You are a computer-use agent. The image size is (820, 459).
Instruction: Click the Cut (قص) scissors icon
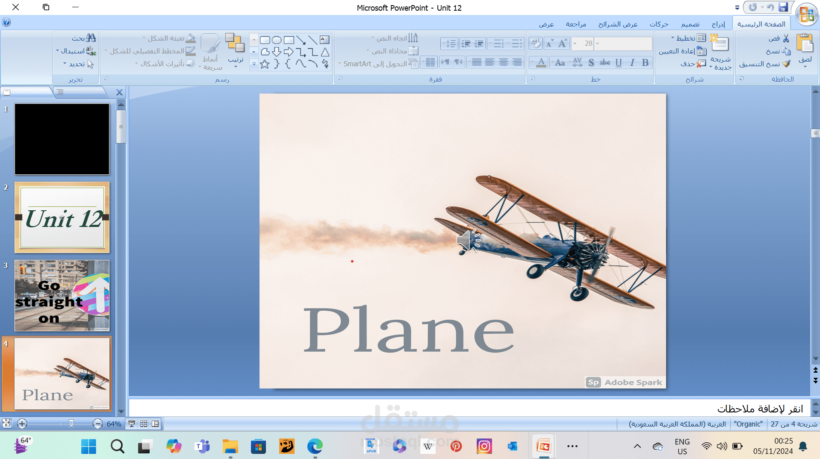[786, 38]
